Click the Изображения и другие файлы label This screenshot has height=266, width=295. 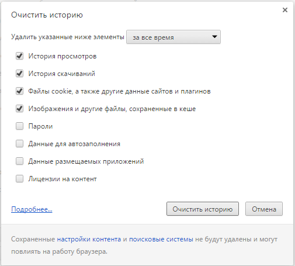coord(112,109)
